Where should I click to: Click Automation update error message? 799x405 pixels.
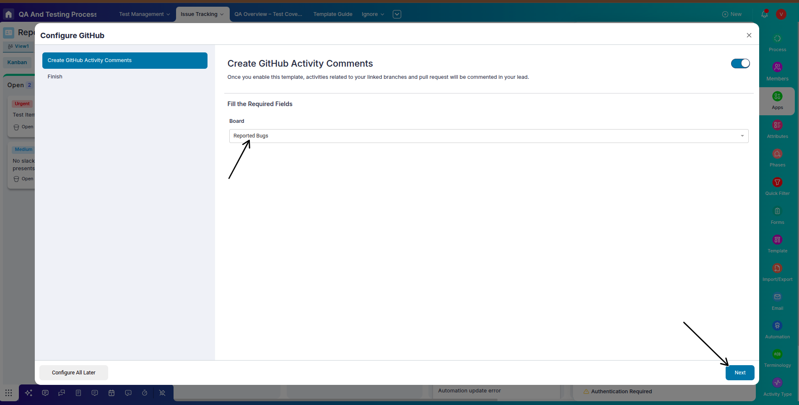[x=470, y=391]
